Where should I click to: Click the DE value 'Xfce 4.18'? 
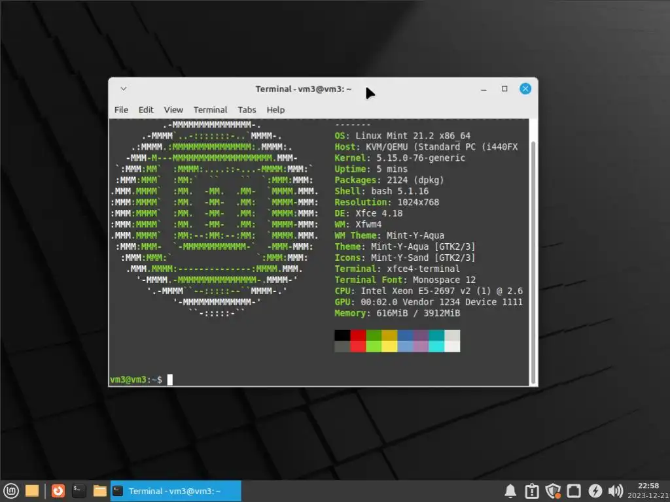(379, 214)
